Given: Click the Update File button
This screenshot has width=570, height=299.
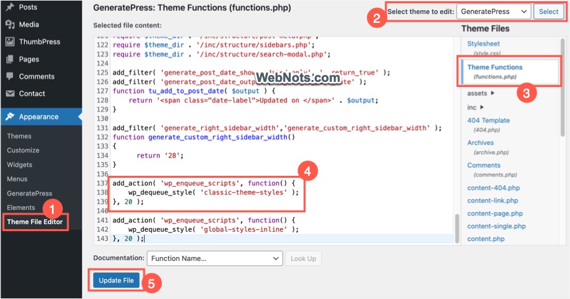Looking at the screenshot, I should (x=116, y=281).
